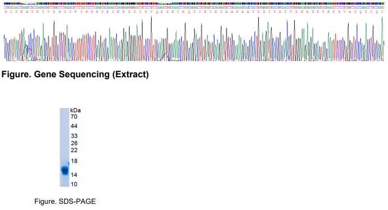Select the dark blue protein band in gel

coord(65,170)
